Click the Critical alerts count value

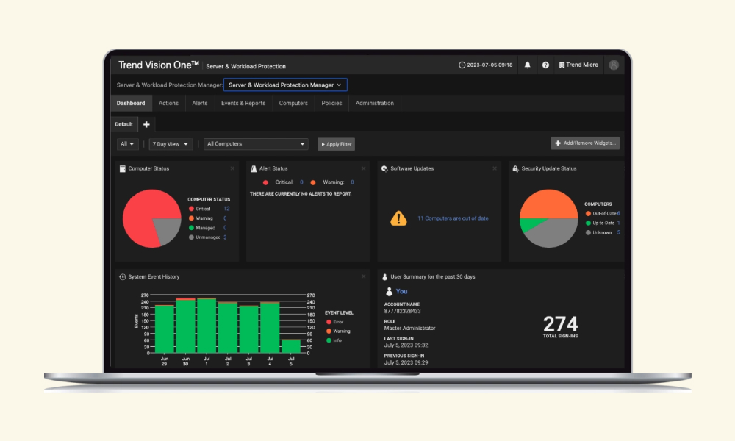coord(301,182)
